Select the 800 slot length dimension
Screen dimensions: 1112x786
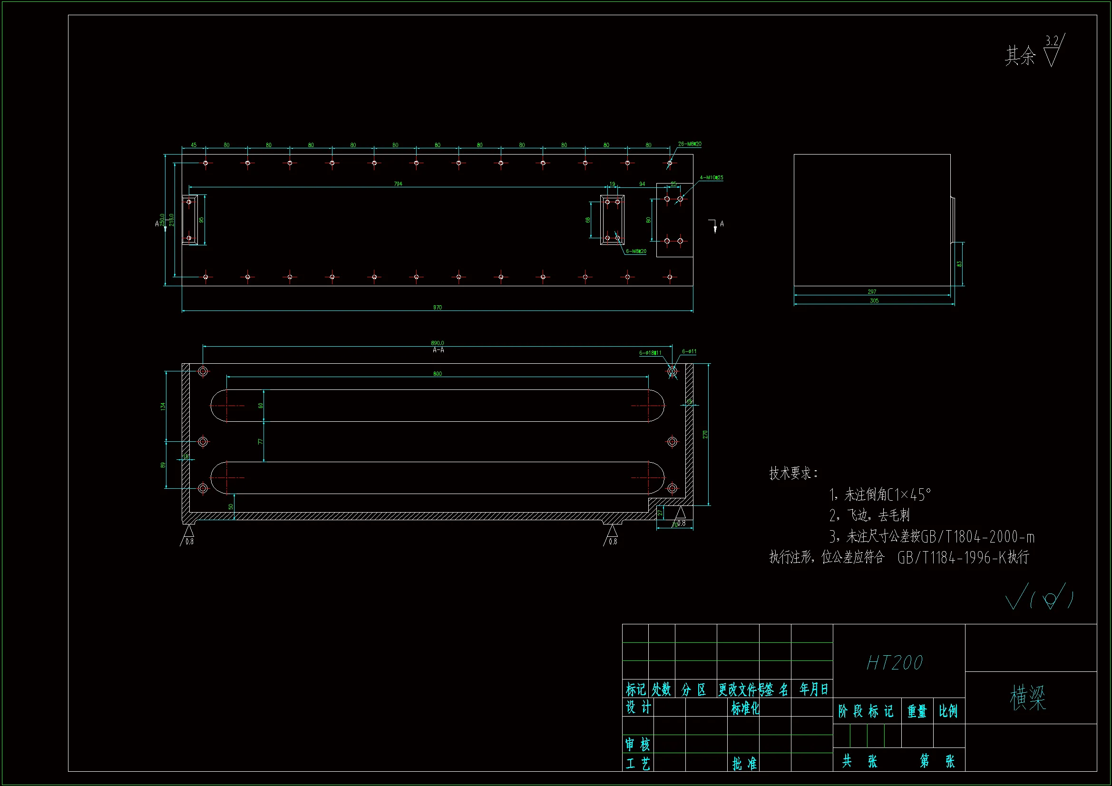point(438,374)
